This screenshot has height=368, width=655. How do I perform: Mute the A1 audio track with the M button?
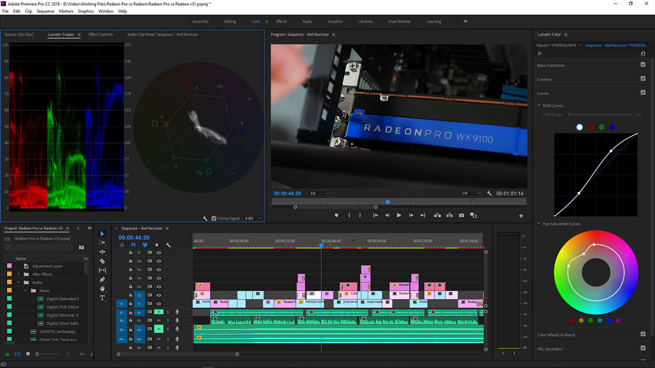click(158, 312)
